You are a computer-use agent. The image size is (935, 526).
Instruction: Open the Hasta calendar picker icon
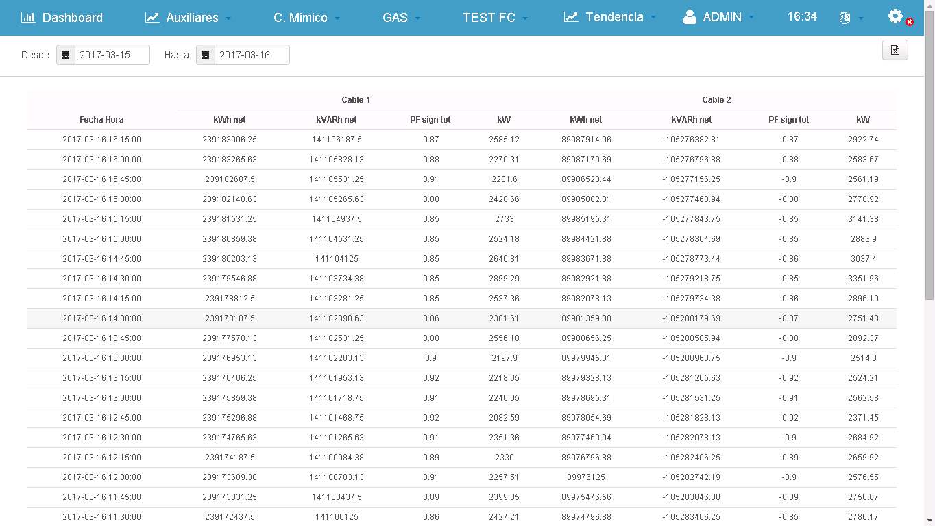tap(206, 55)
